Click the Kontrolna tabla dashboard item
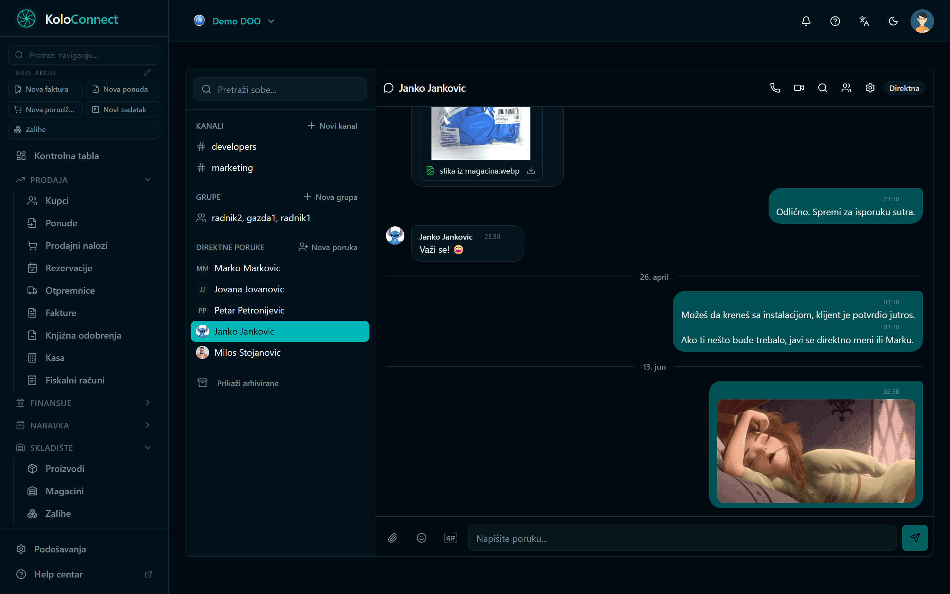Screen dimensions: 950x594 [84, 156]
